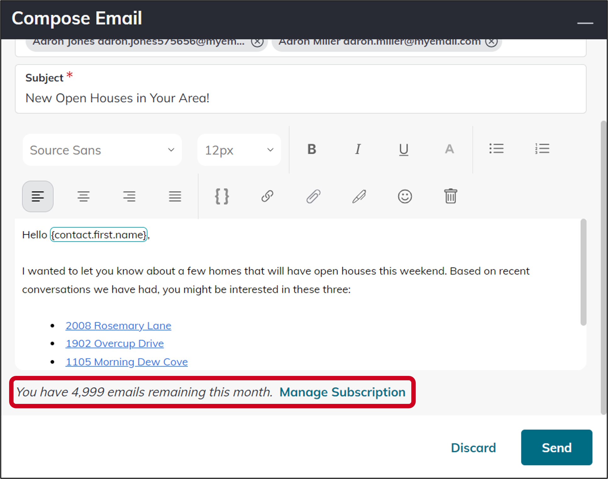
Task: Justify the text
Action: click(x=175, y=196)
